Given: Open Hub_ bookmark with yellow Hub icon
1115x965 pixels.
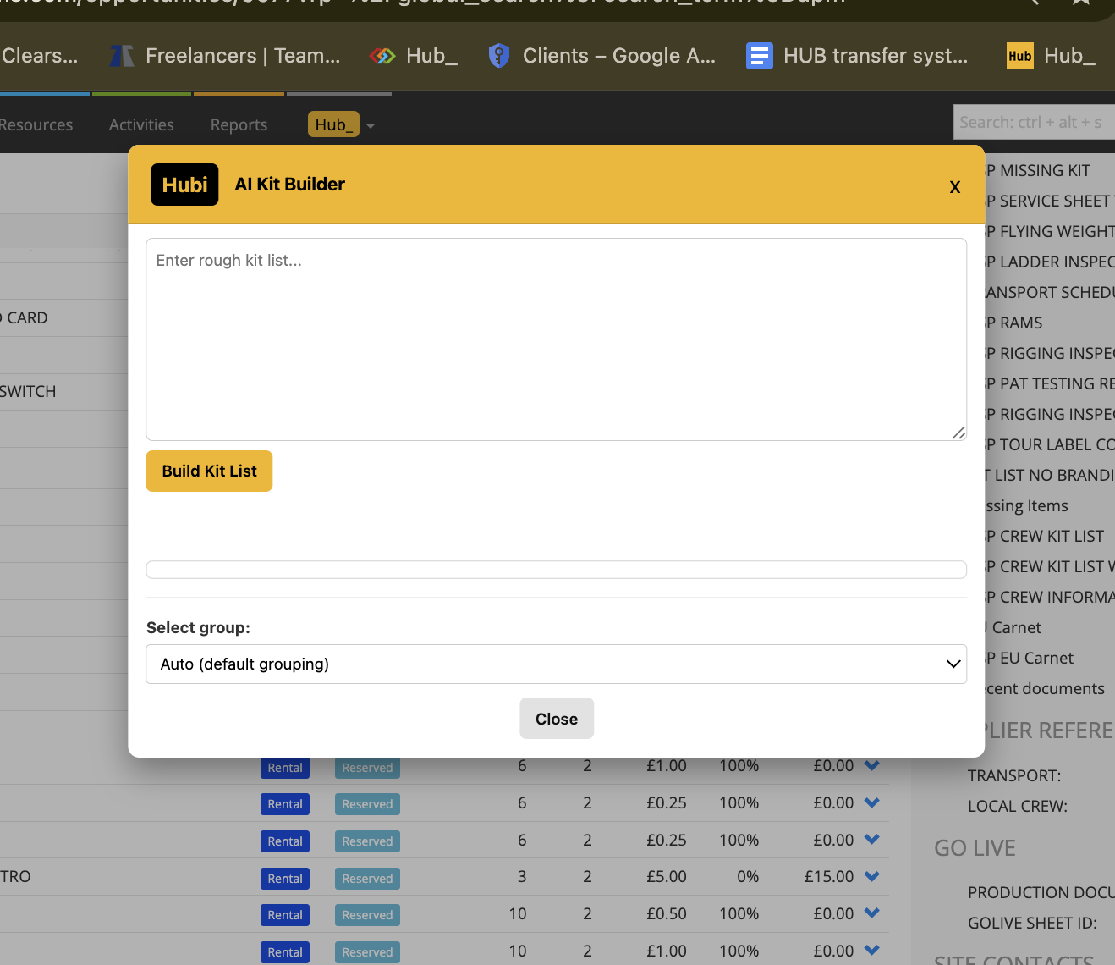Looking at the screenshot, I should click(x=1051, y=56).
